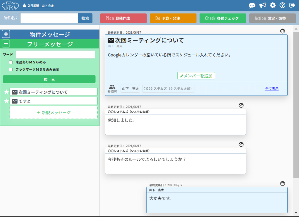Check ブックマークMSGのみ表示 option

[11, 70]
